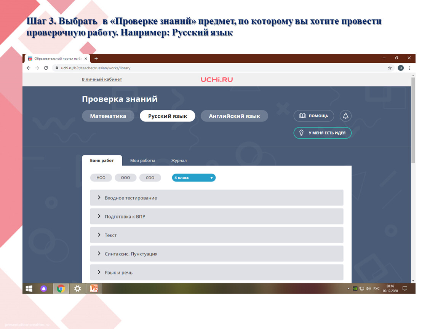The height and width of the screenshot is (329, 438).
Task: Click the Chrome icon in taskbar
Action: pyautogui.click(x=61, y=289)
